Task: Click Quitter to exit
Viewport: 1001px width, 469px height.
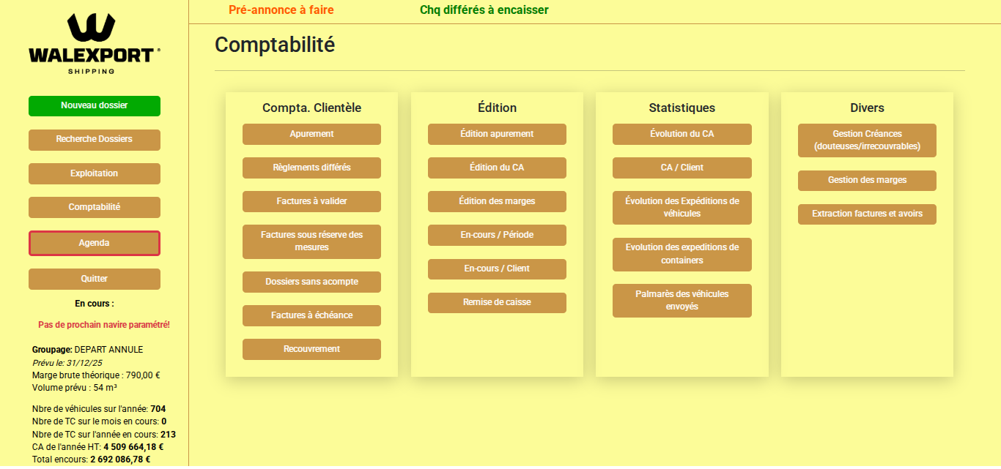Action: (x=94, y=279)
